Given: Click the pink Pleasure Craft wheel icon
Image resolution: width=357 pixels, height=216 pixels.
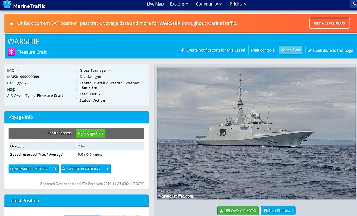Looking at the screenshot, I should click(x=11, y=52).
